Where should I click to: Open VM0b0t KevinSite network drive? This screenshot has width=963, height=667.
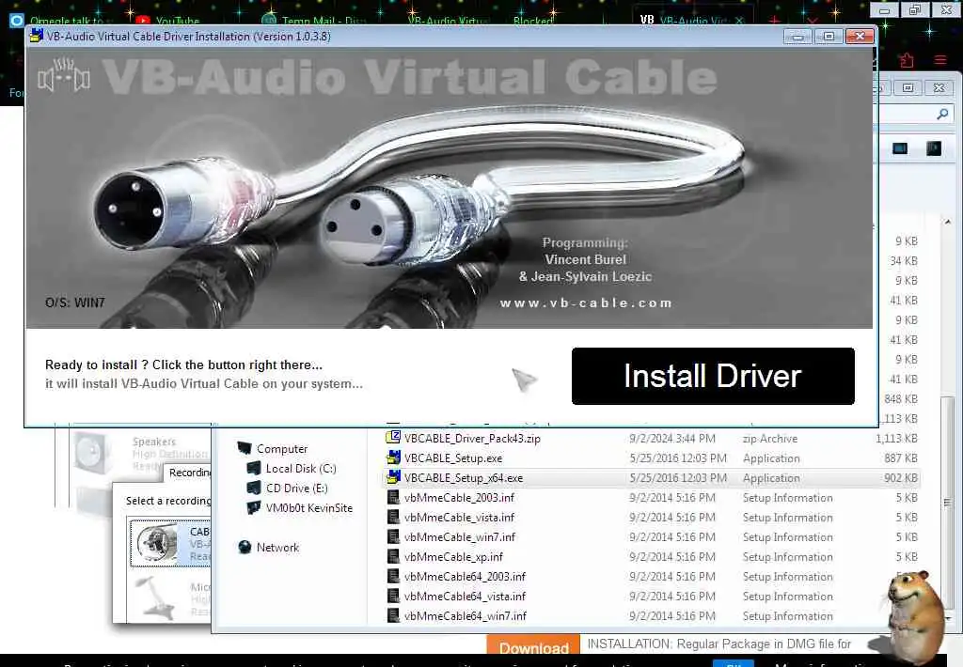308,507
